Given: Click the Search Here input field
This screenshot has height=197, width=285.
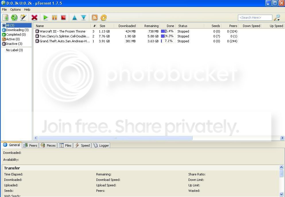Looking at the screenshot, I should [255, 18].
